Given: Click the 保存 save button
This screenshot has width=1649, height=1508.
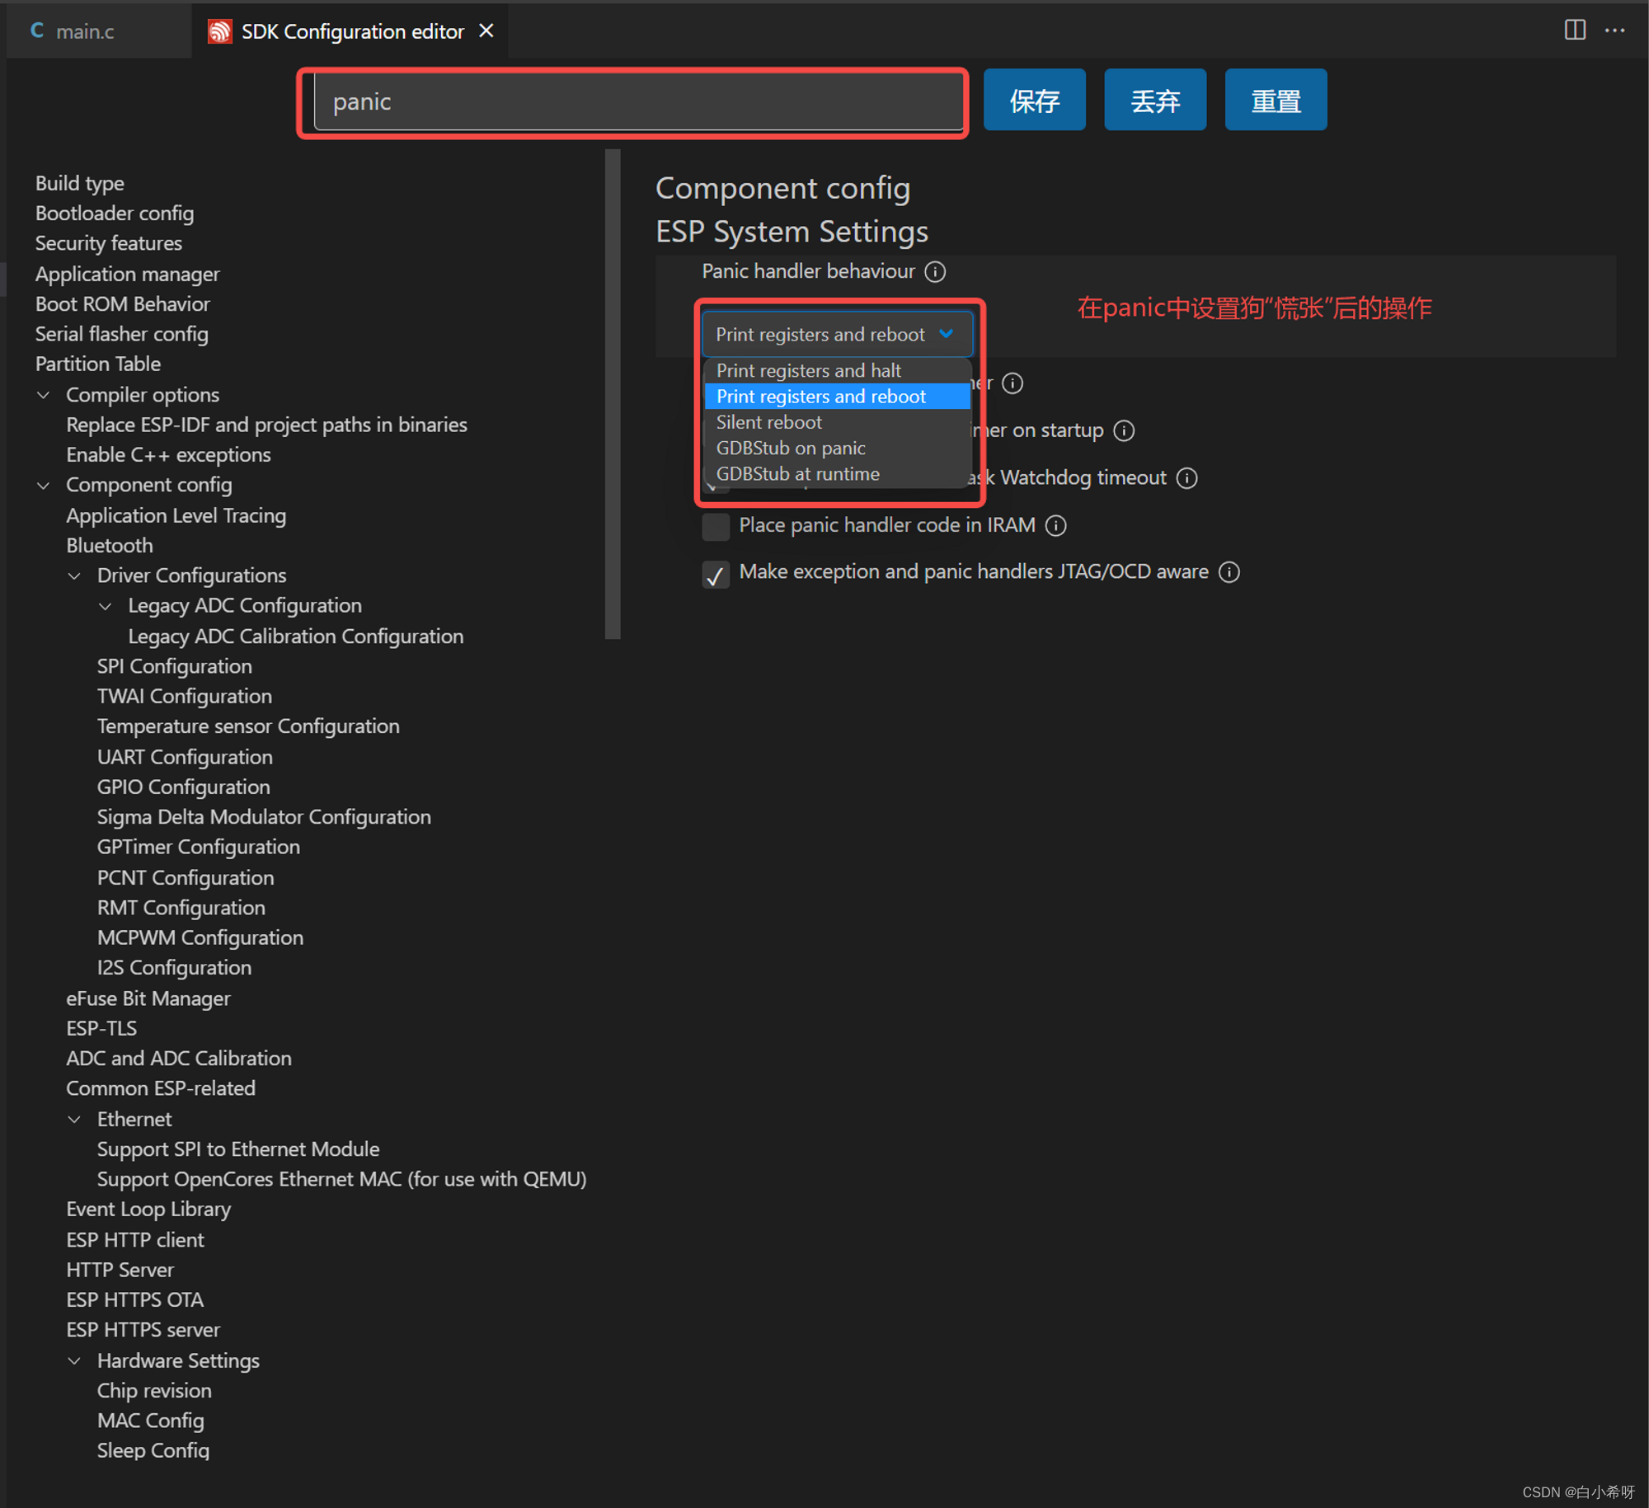Looking at the screenshot, I should 1033,101.
